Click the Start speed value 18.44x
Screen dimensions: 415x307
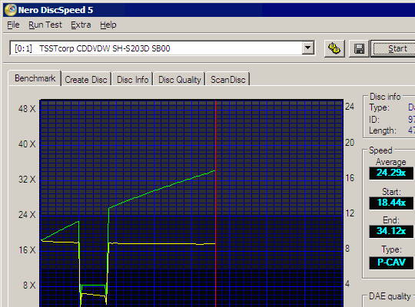coord(391,203)
